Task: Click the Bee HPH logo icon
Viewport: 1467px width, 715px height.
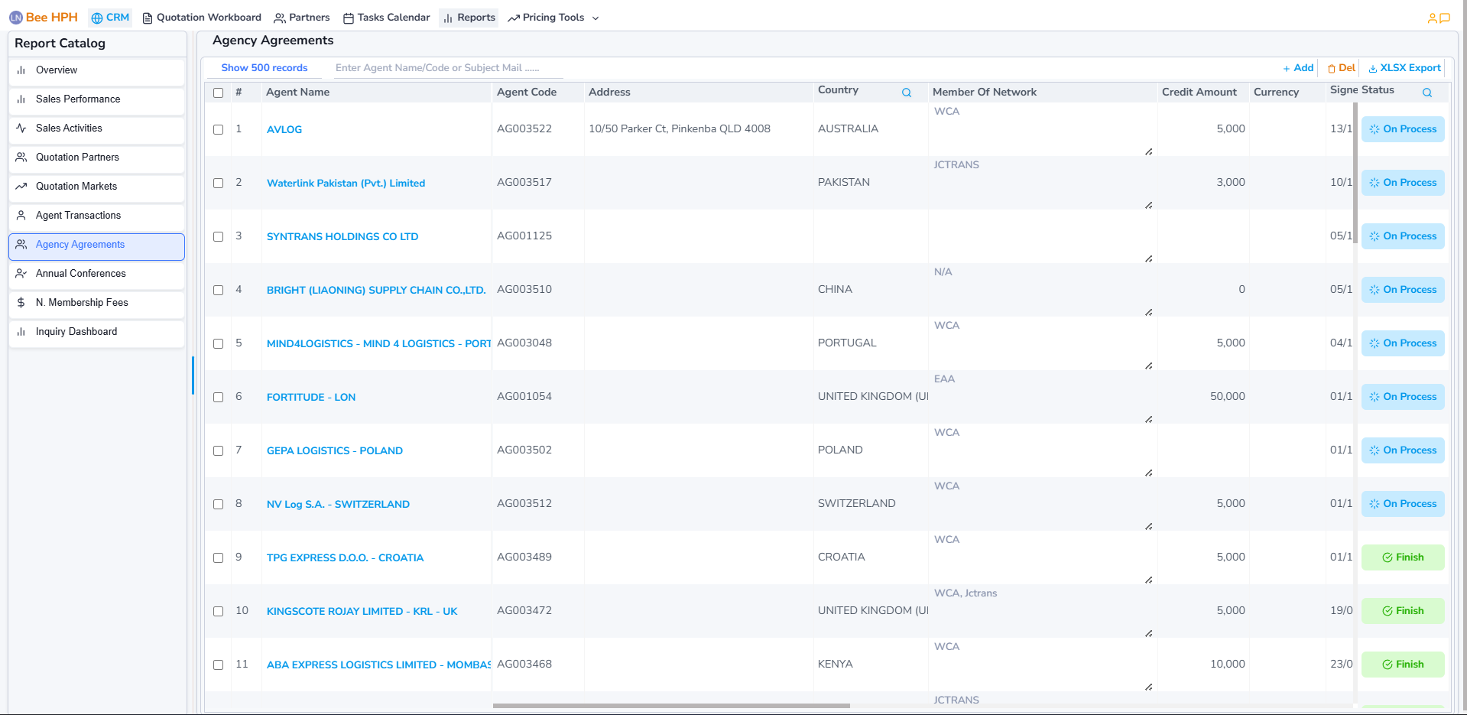Action: (15, 18)
